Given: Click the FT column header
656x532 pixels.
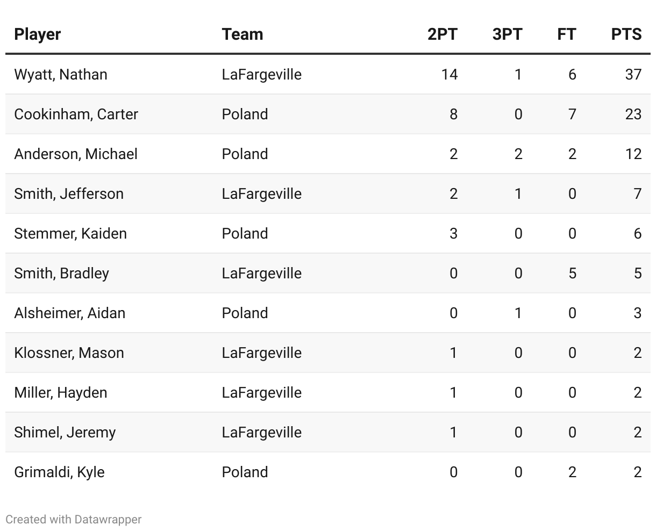Looking at the screenshot, I should coord(566,34).
